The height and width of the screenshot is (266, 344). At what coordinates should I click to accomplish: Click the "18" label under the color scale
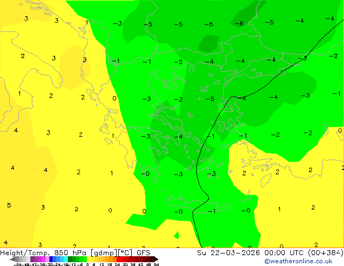(x=110, y=264)
